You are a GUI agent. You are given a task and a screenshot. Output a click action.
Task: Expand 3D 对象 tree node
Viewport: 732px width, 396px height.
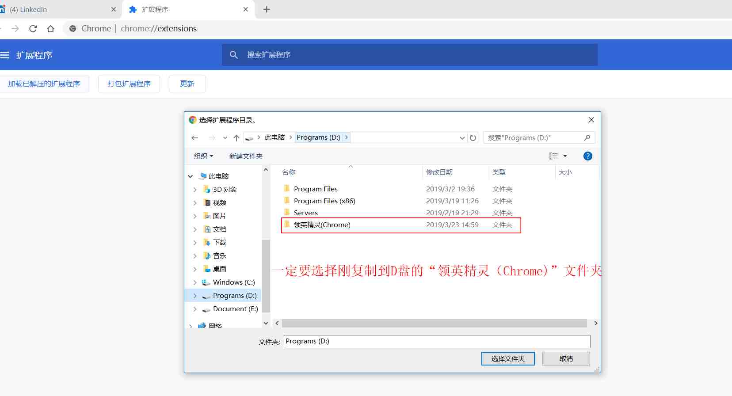[x=195, y=190]
